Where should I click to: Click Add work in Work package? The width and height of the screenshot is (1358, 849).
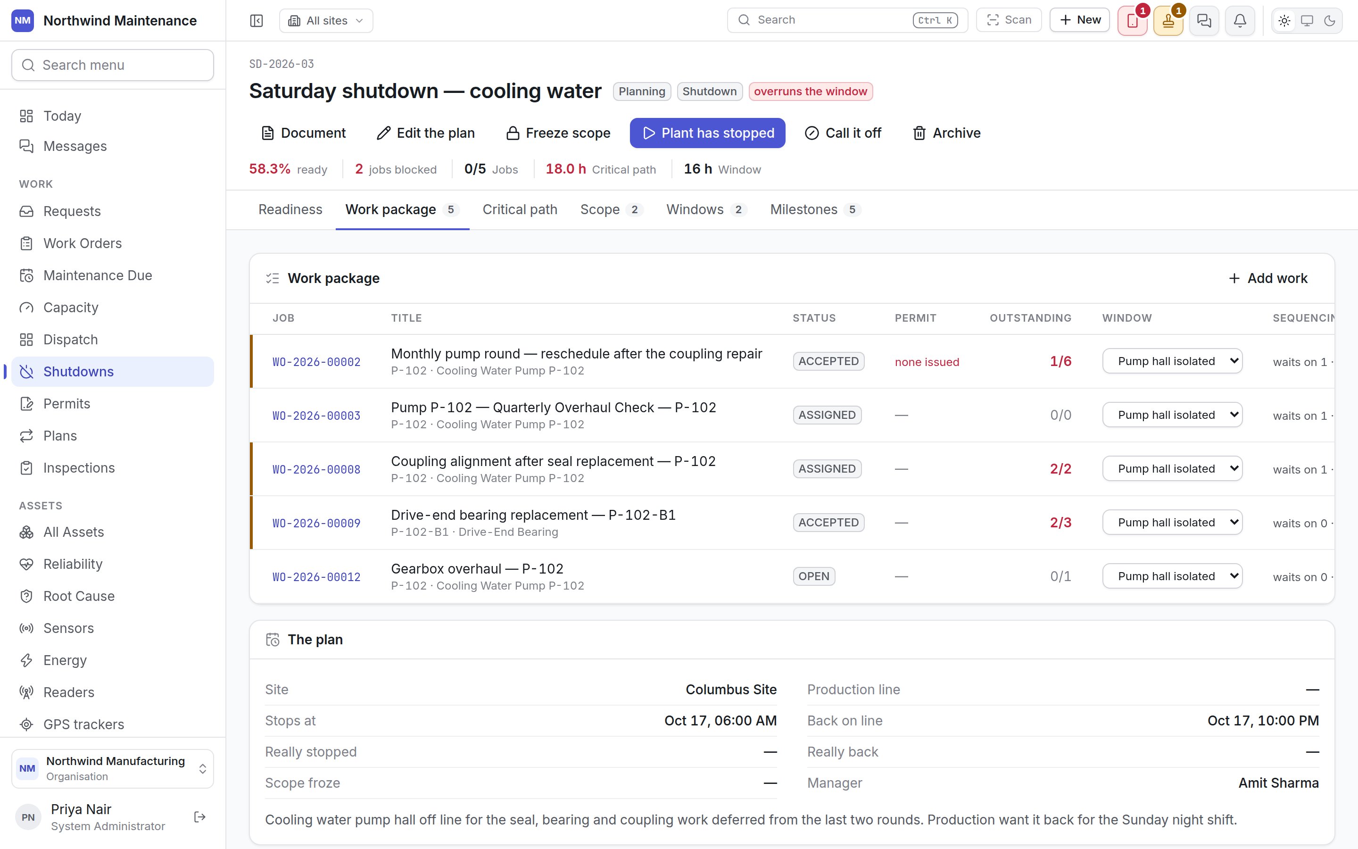[x=1267, y=278]
